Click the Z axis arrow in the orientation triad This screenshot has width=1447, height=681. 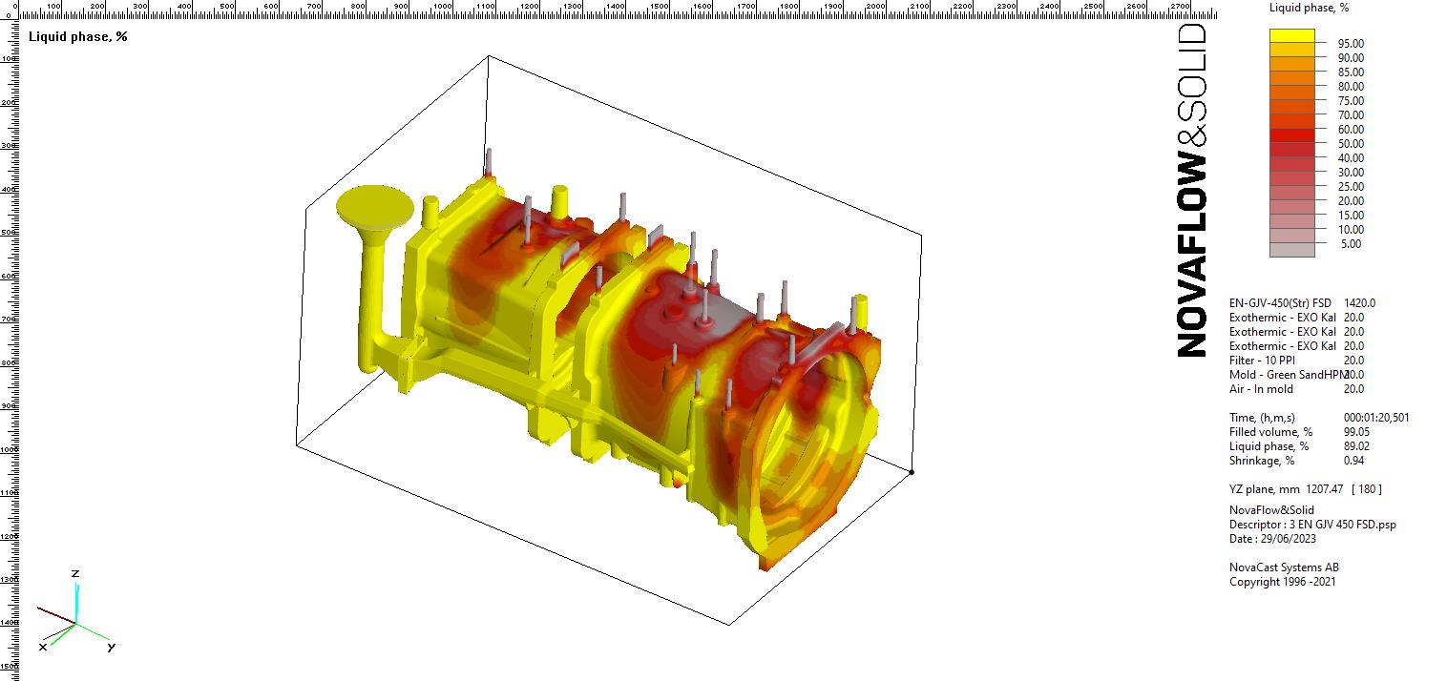tap(74, 587)
